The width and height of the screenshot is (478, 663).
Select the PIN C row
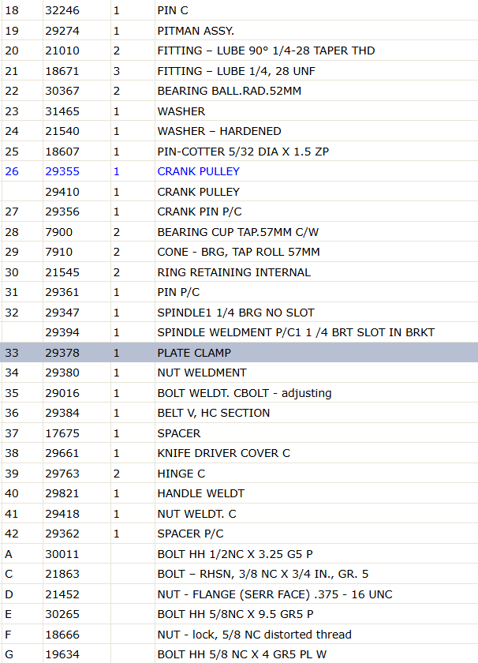point(239,10)
